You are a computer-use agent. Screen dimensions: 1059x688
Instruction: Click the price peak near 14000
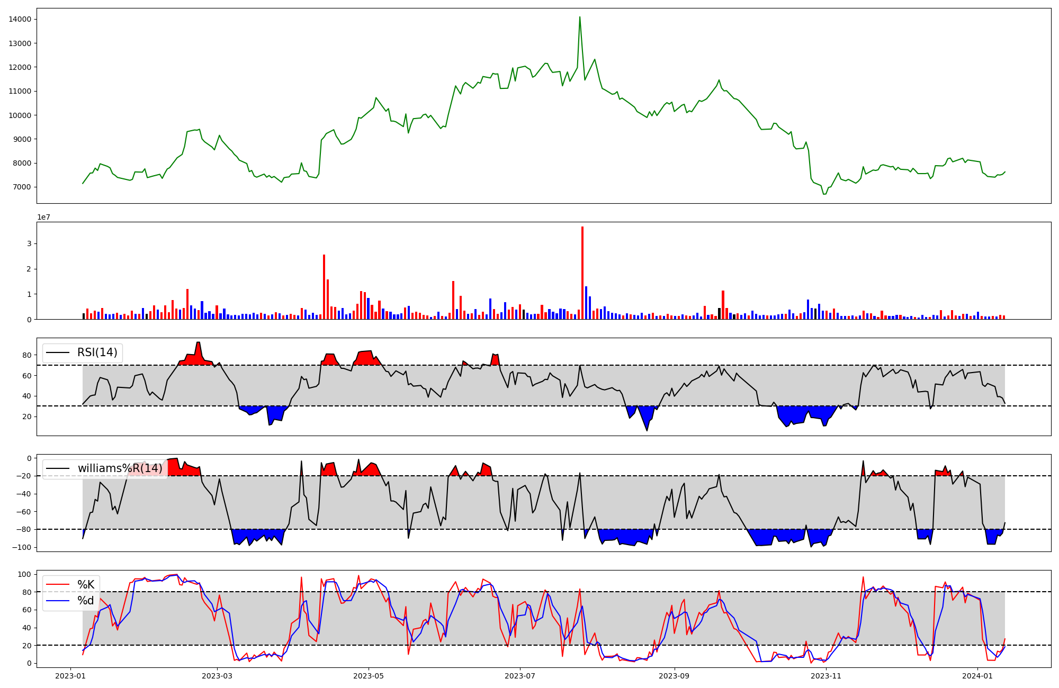(580, 17)
